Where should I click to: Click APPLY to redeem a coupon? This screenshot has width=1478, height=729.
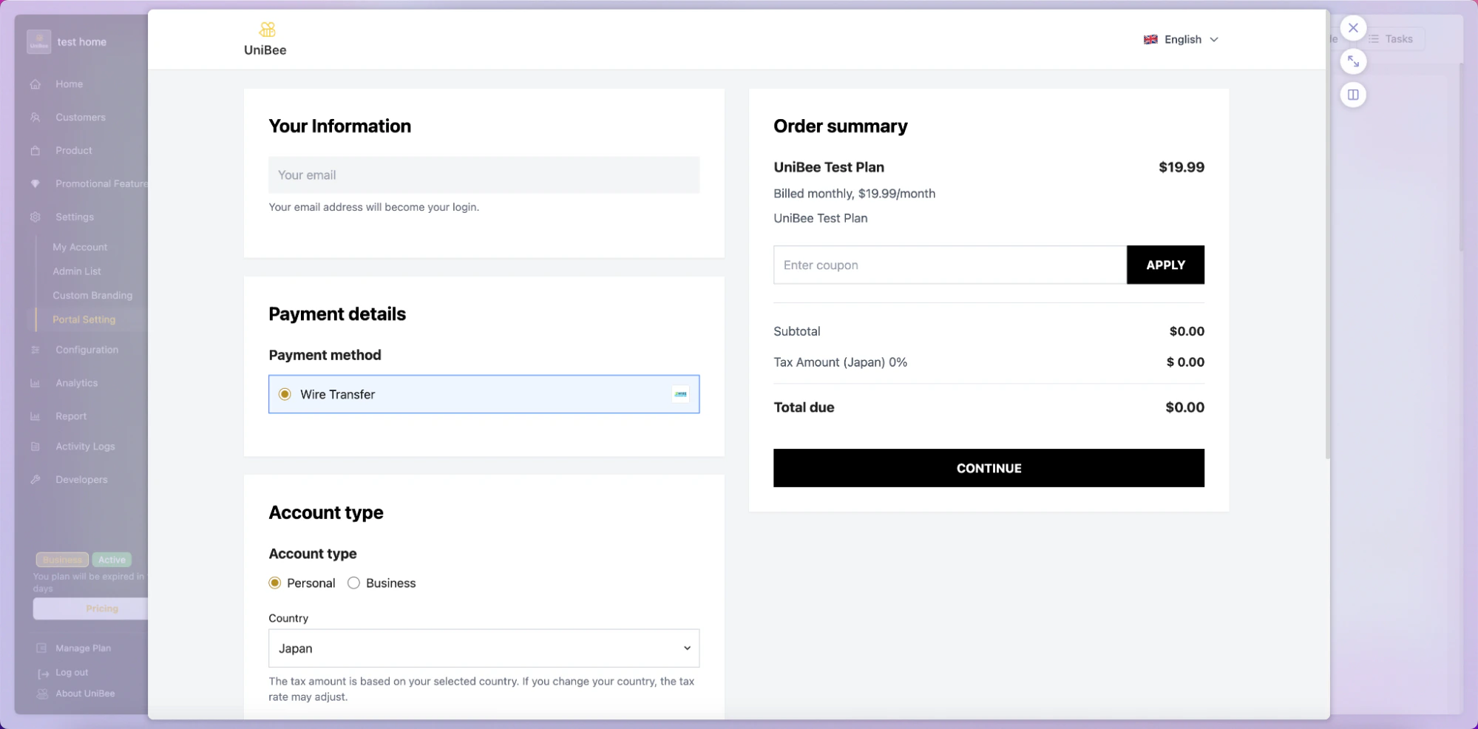click(x=1165, y=265)
